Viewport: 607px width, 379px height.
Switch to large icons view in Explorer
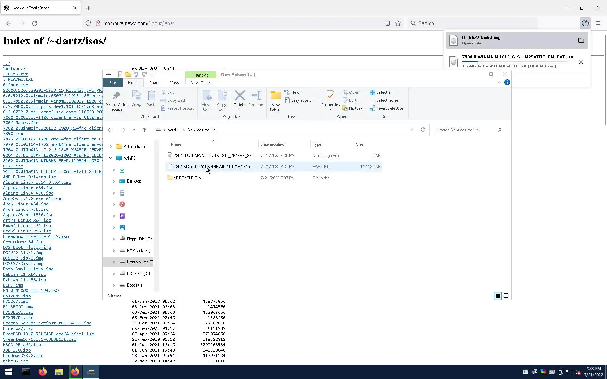(x=506, y=296)
